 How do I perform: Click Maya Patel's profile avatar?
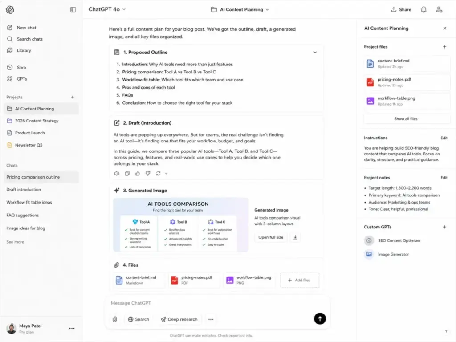click(11, 328)
